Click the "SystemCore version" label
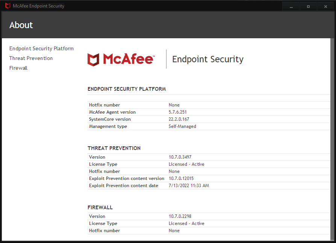336x243 pixels. (x=110, y=119)
